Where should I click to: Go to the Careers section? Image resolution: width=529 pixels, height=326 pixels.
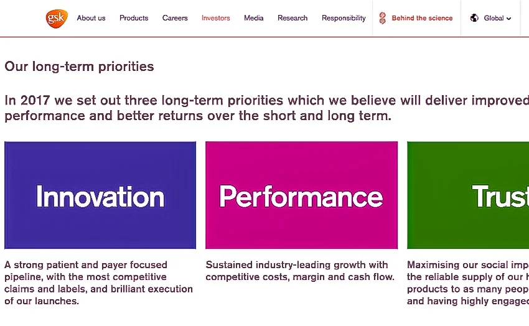coord(175,18)
